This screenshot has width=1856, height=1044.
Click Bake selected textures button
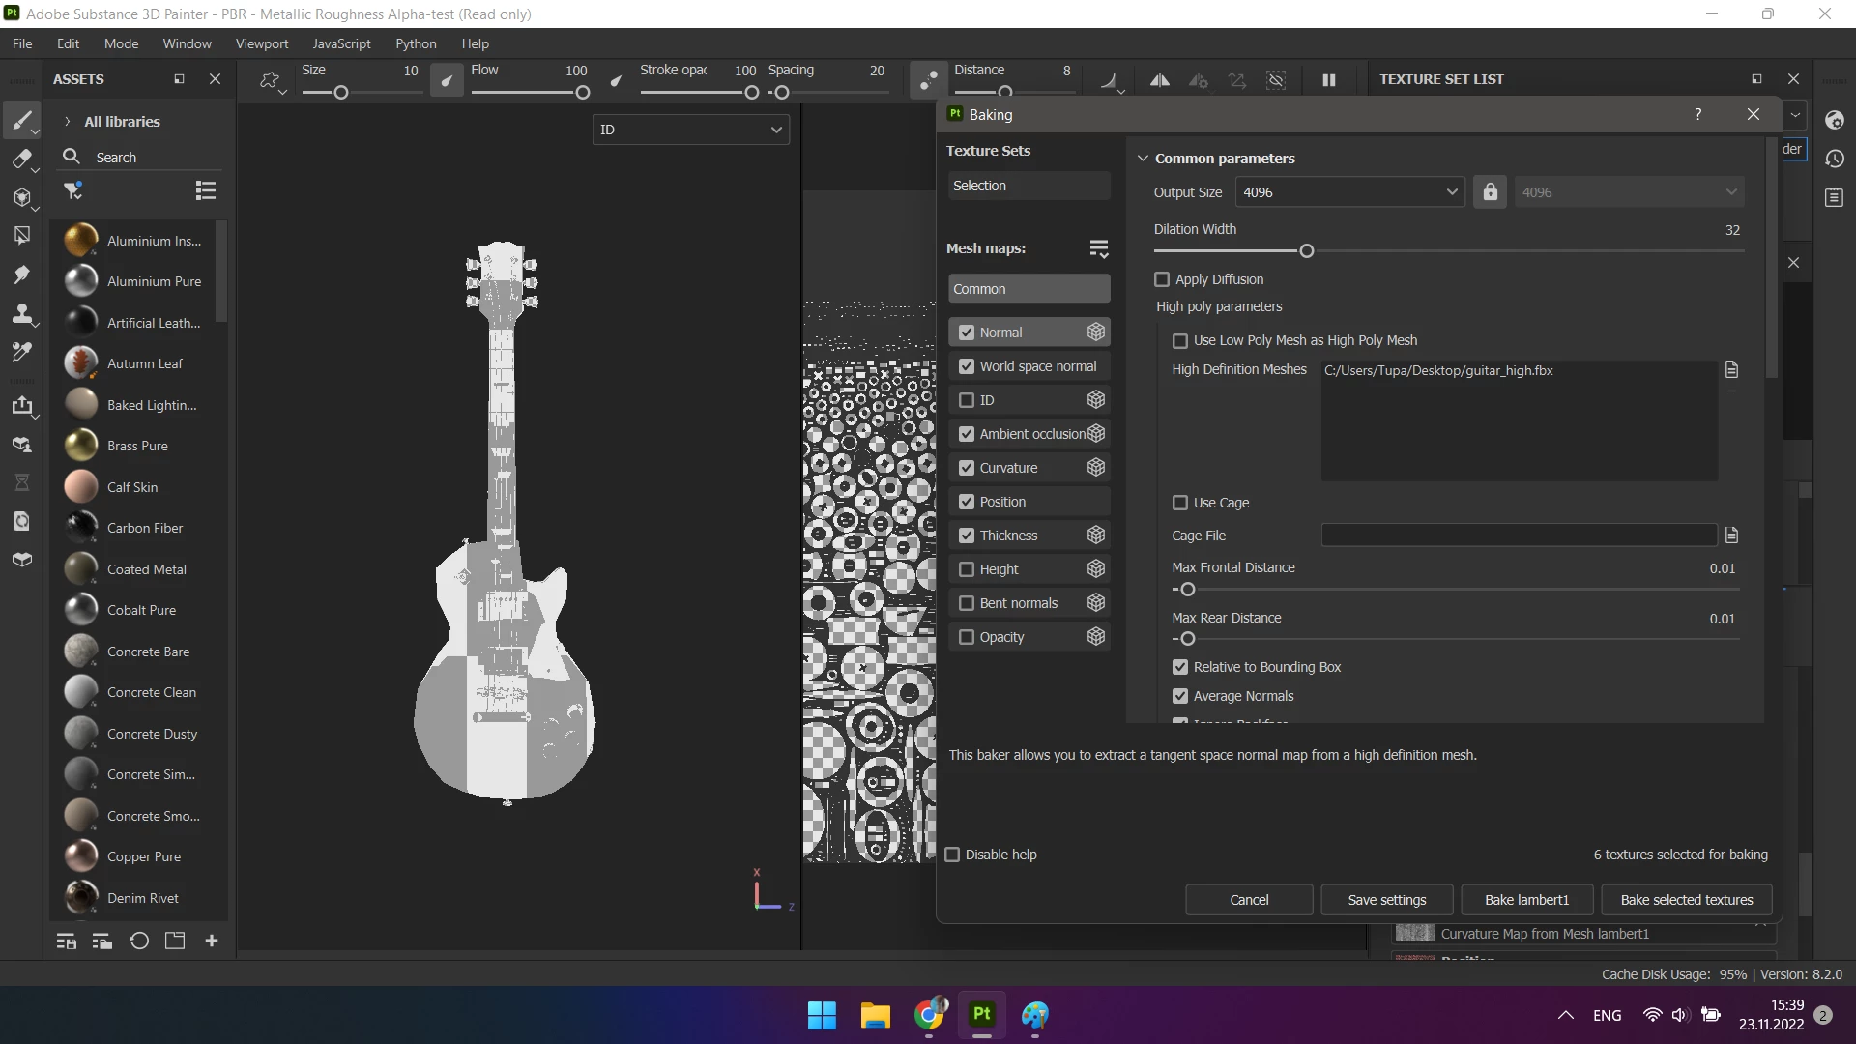tap(1686, 900)
